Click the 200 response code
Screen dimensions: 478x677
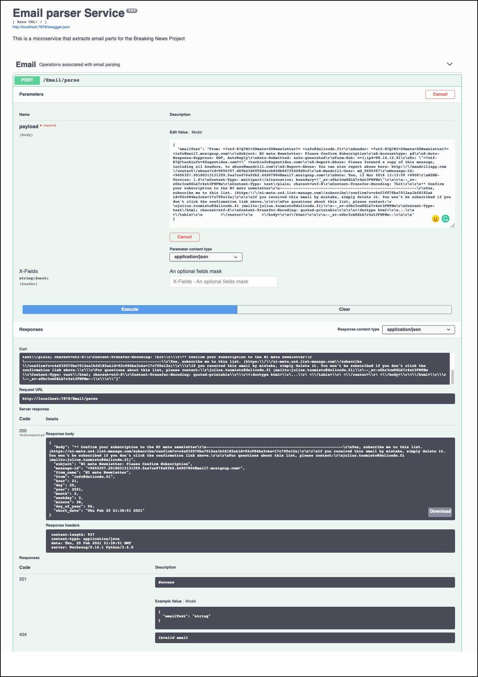point(23,431)
